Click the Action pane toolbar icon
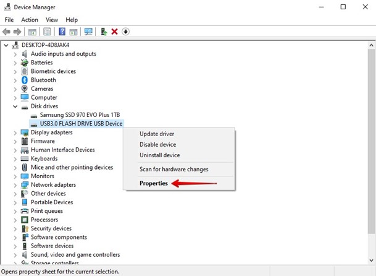376x276 pixels. coord(73,32)
